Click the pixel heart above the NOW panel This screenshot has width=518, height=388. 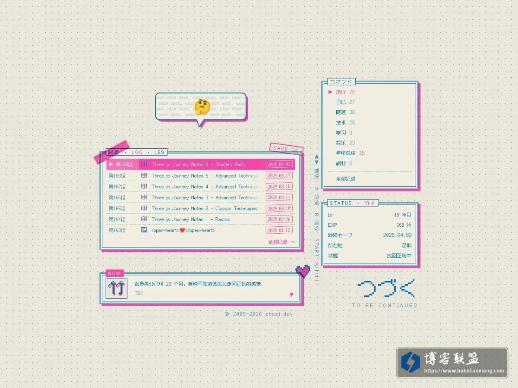click(x=303, y=270)
